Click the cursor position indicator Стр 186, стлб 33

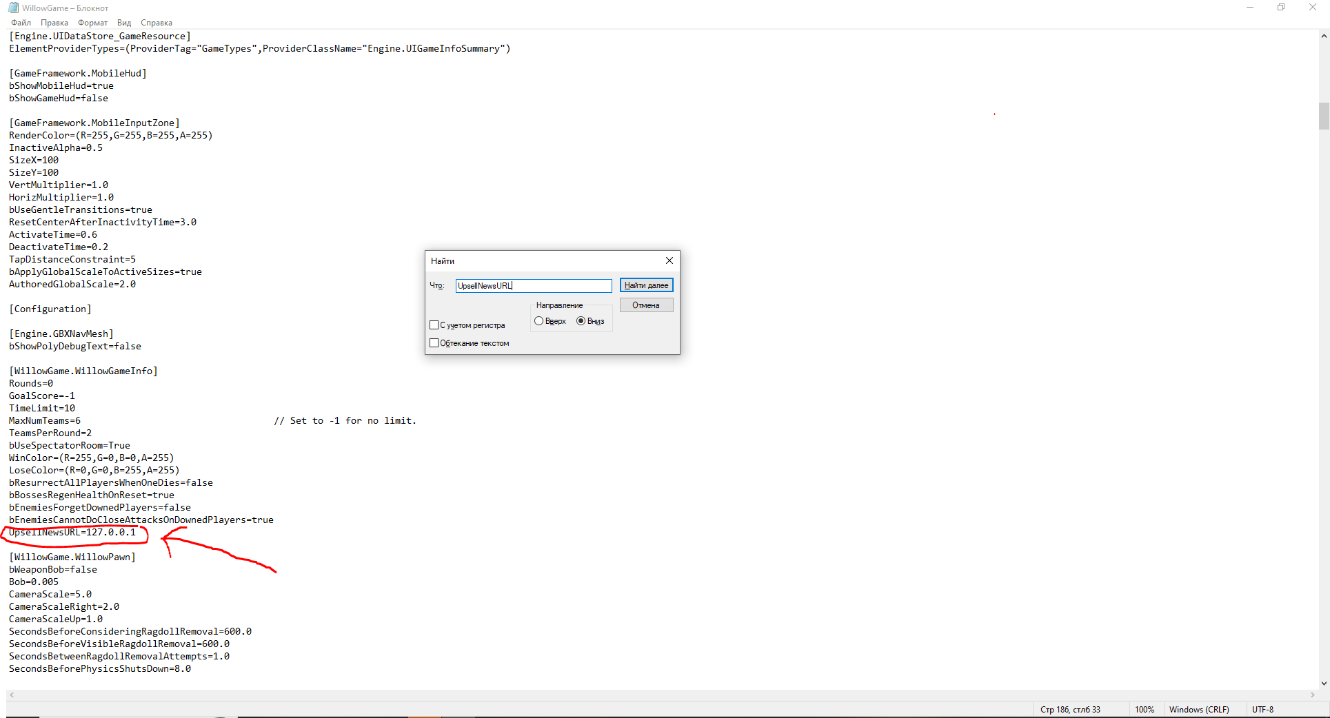pos(1070,710)
